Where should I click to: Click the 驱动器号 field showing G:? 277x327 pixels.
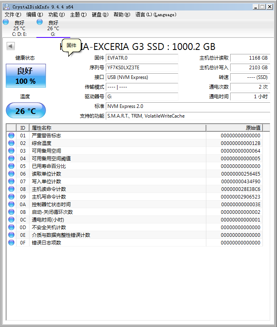142,97
